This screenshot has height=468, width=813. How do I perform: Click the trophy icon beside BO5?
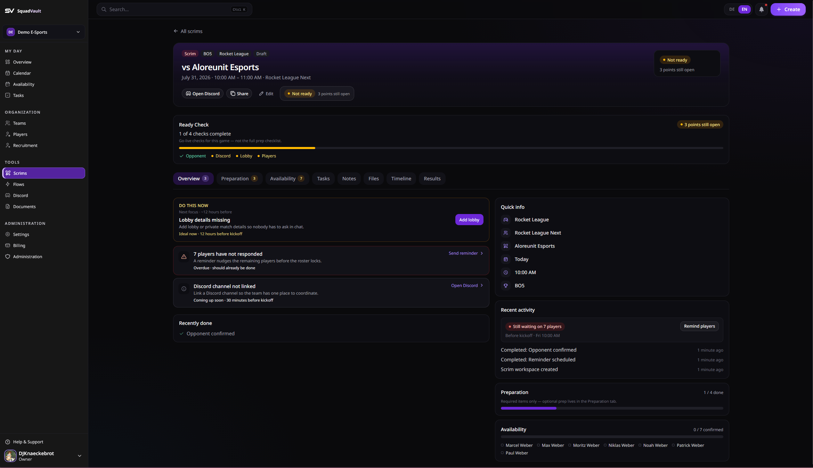point(506,286)
